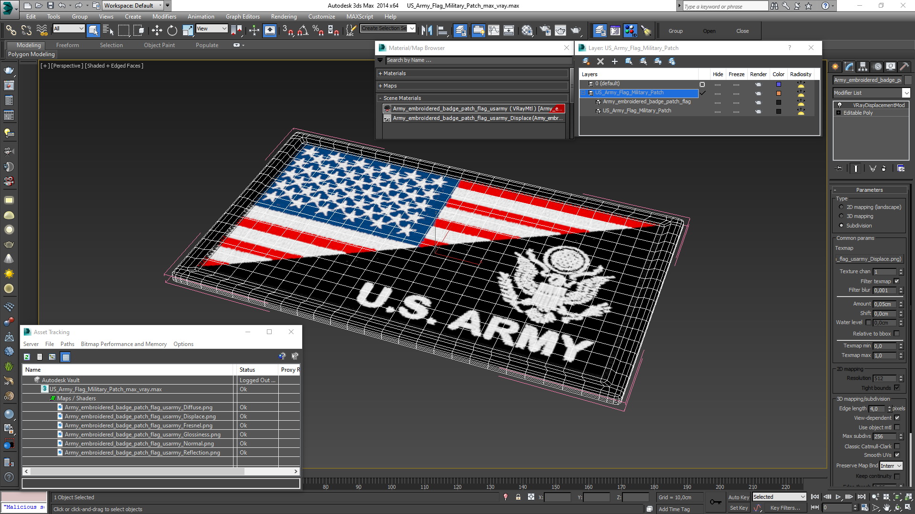
Task: Open the Create command panel tab
Action: coord(835,67)
